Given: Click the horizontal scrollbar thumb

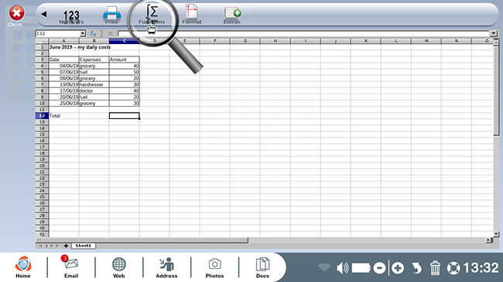Looking at the screenshot, I should tap(145, 240).
